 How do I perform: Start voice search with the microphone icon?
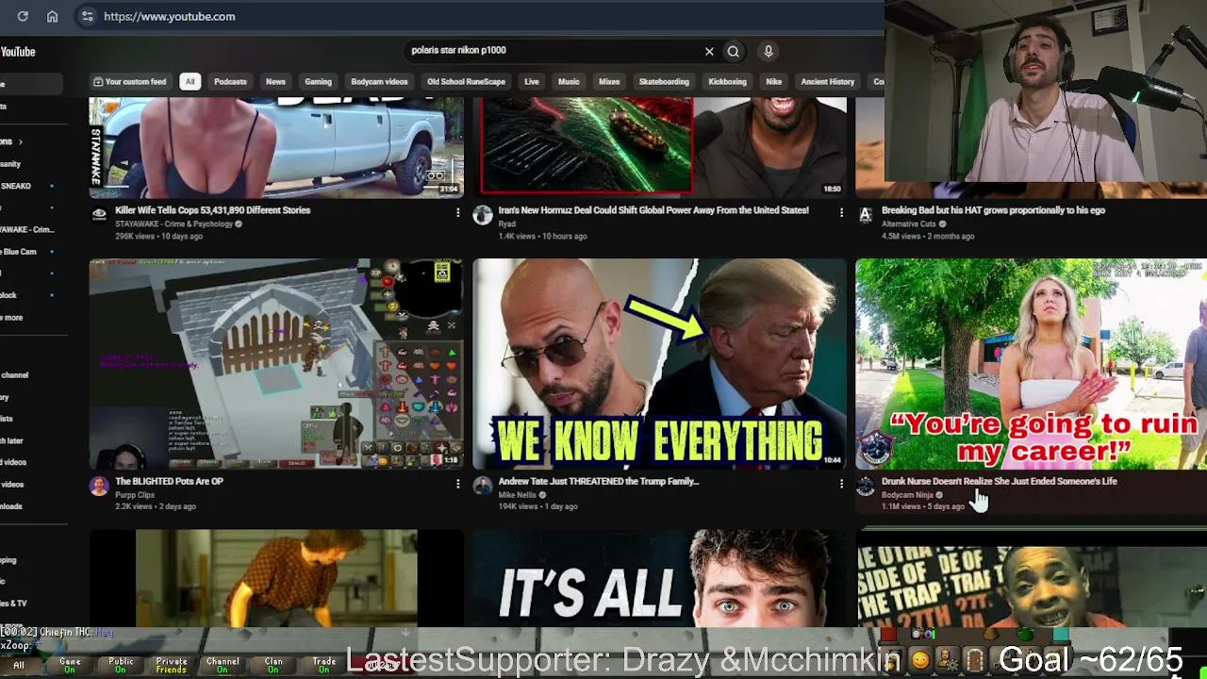pyautogui.click(x=769, y=51)
